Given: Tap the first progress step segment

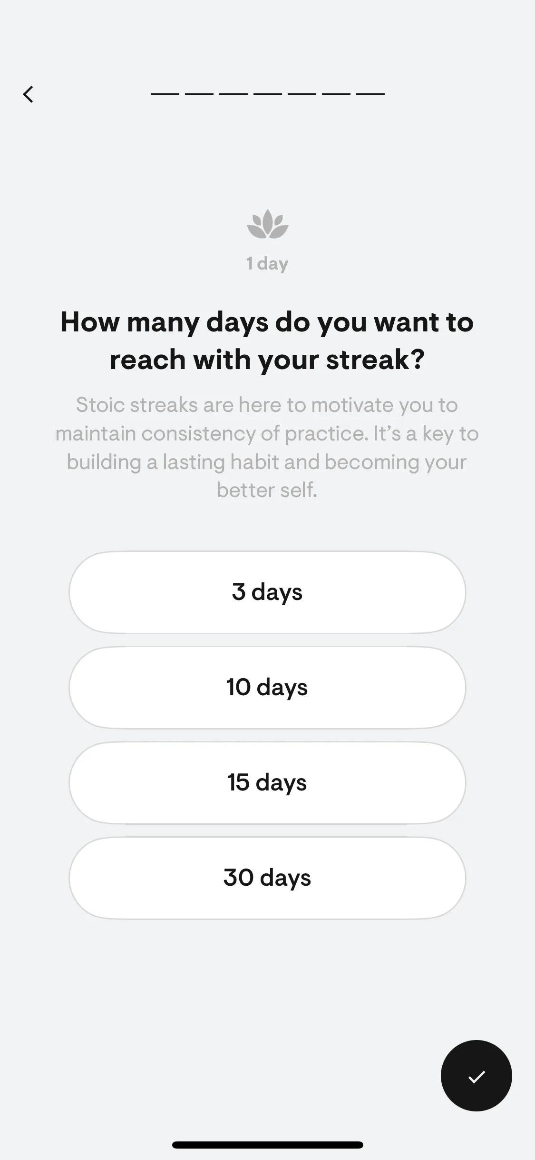Looking at the screenshot, I should (165, 94).
